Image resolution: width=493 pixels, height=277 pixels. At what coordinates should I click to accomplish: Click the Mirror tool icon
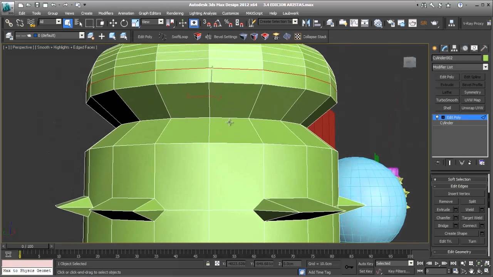tap(306, 23)
